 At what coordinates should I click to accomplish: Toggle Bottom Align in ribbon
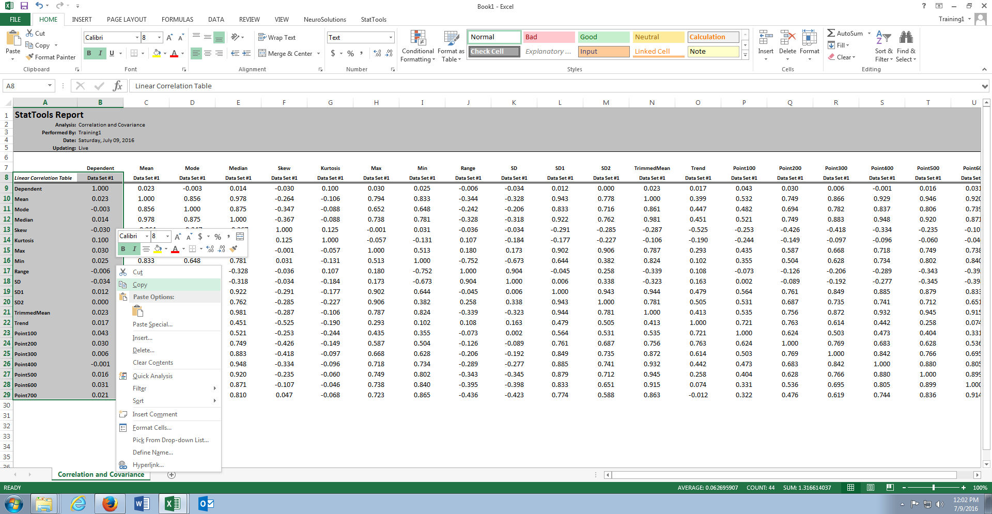(219, 37)
